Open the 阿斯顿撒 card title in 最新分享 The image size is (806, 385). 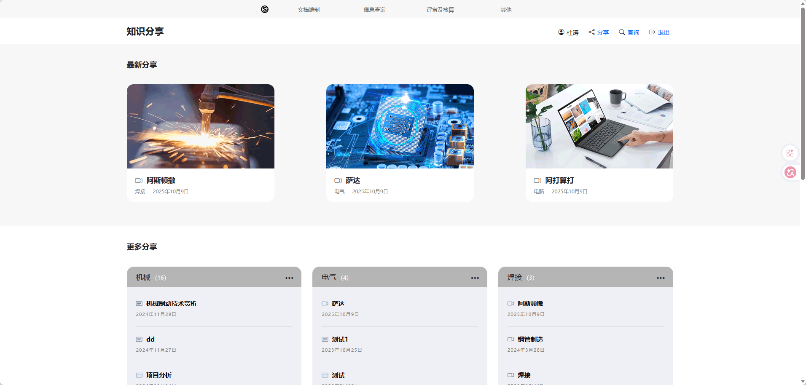pyautogui.click(x=161, y=180)
